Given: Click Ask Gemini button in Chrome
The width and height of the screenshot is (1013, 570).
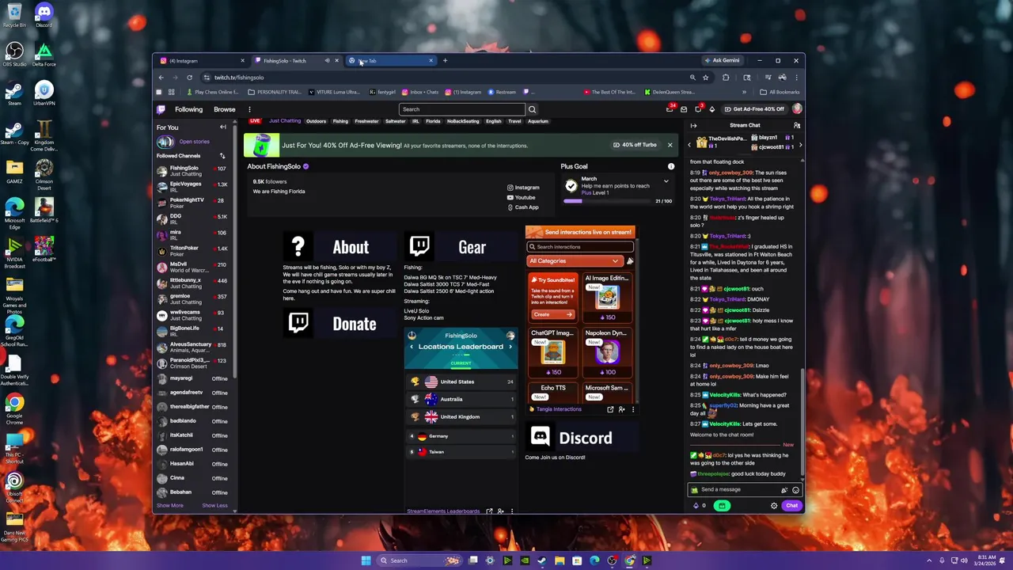Looking at the screenshot, I should pyautogui.click(x=721, y=61).
